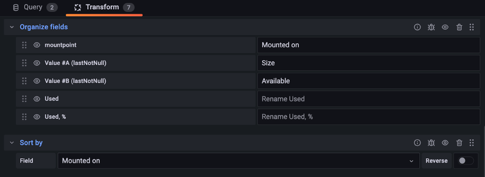This screenshot has height=177, width=485.
Task: Toggle the Reverse sort switch
Action: [x=466, y=161]
